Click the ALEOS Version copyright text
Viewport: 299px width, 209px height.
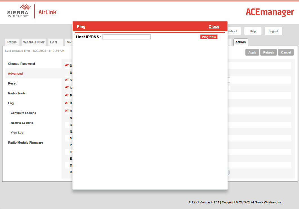tap(235, 202)
